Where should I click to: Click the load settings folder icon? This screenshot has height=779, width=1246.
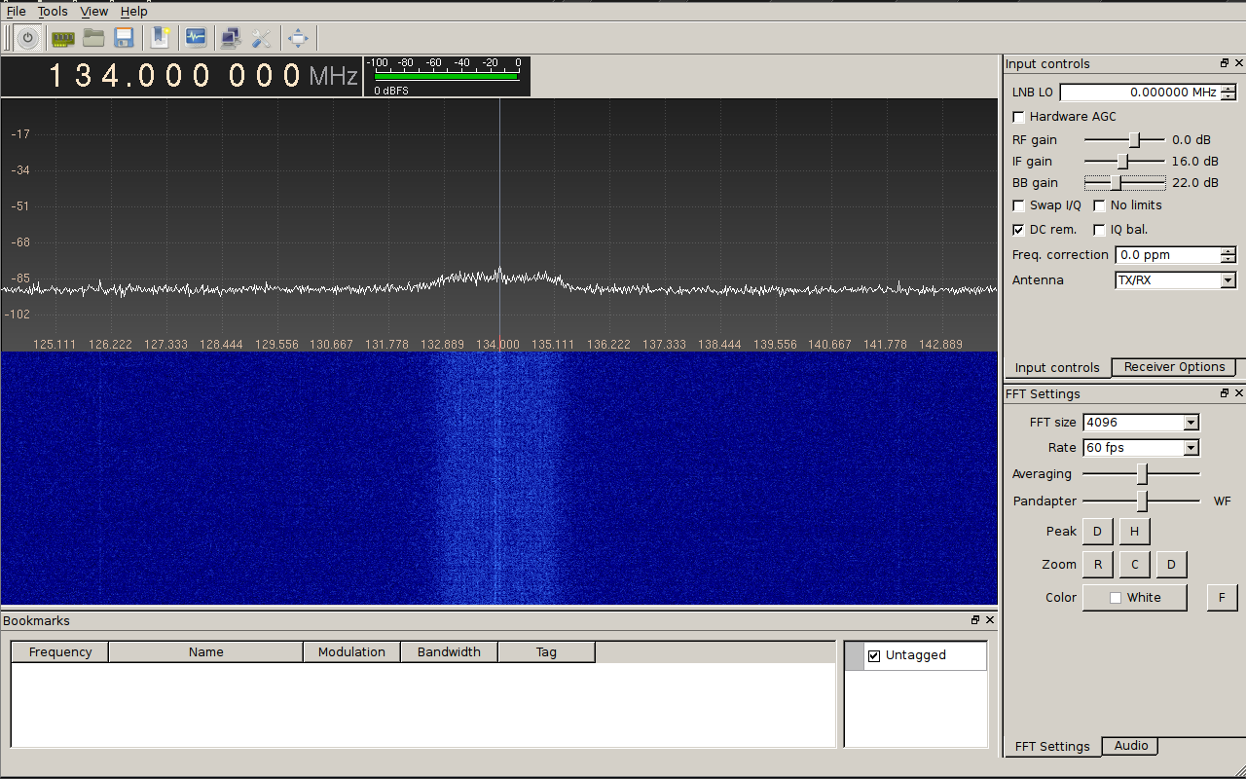point(93,38)
